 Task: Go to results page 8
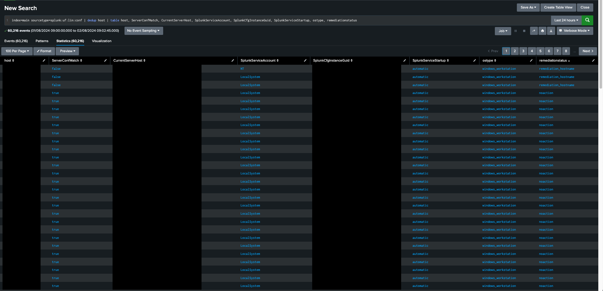pos(566,51)
